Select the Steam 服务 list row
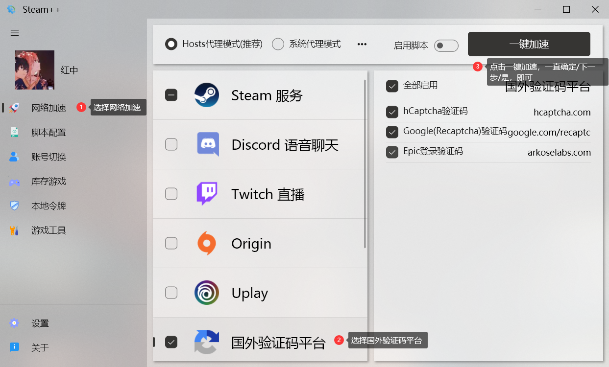Screen dimensions: 609x367 260,95
